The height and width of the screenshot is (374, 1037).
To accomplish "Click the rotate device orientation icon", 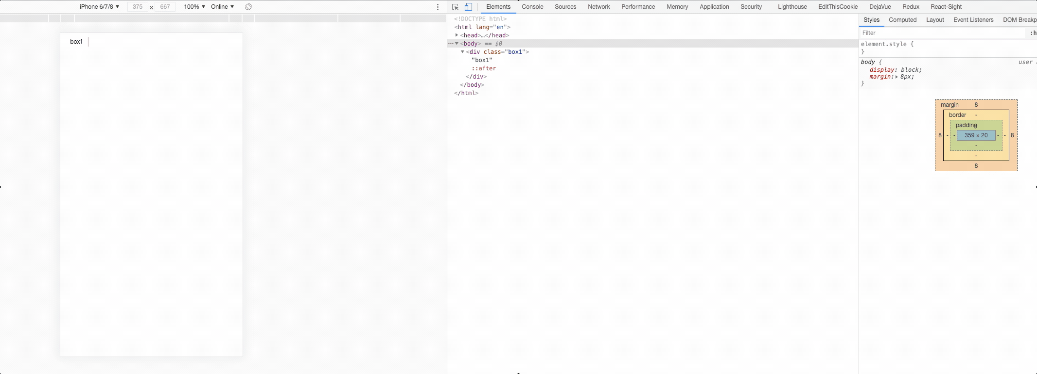I will [x=248, y=7].
